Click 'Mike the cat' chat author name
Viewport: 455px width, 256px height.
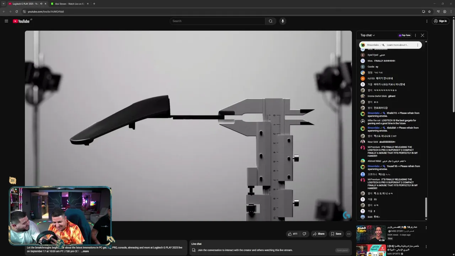[x=374, y=121]
